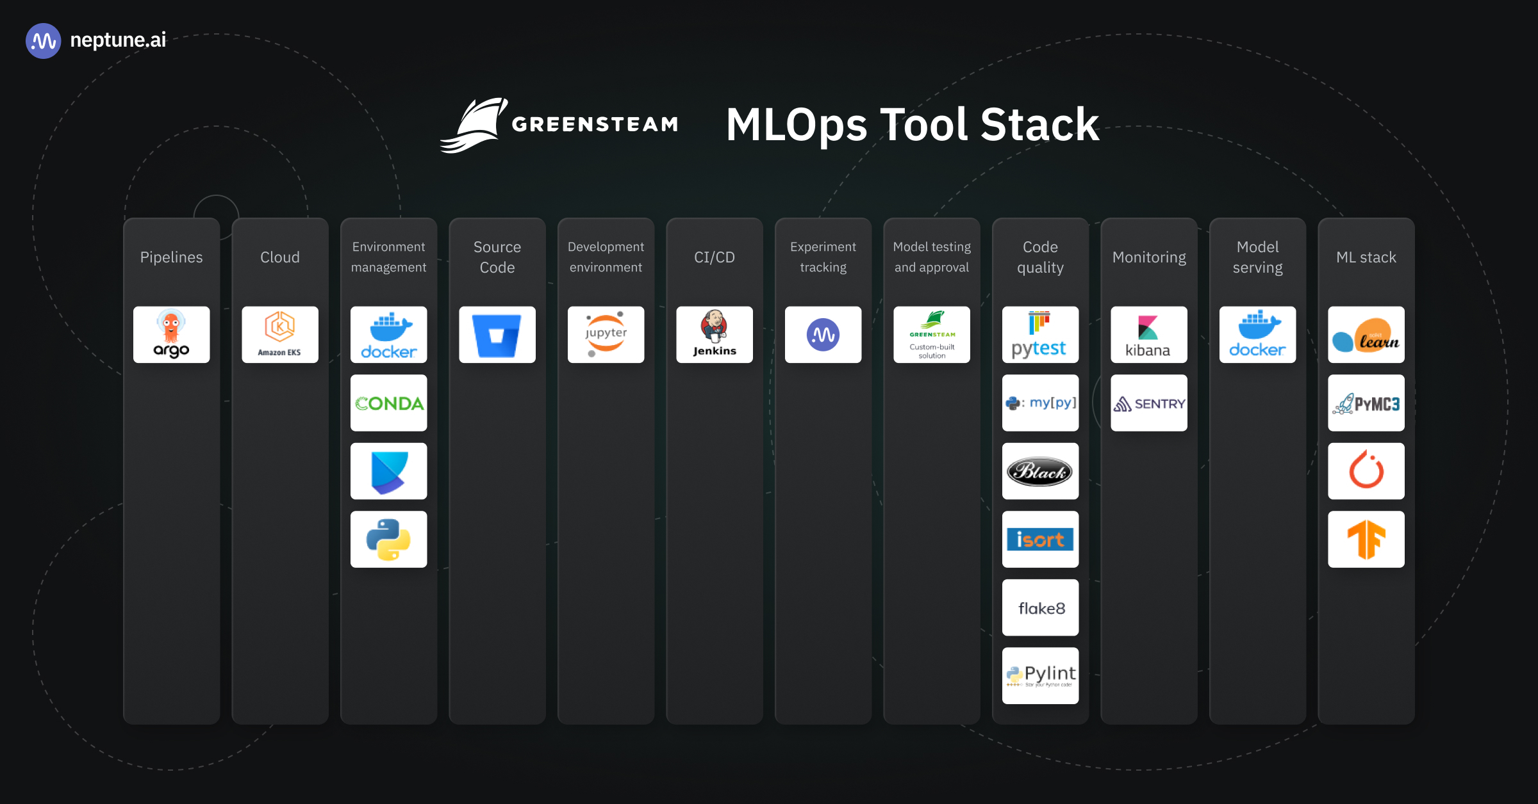This screenshot has width=1538, height=804.
Task: Click the pytest logo tile
Action: tap(1040, 334)
